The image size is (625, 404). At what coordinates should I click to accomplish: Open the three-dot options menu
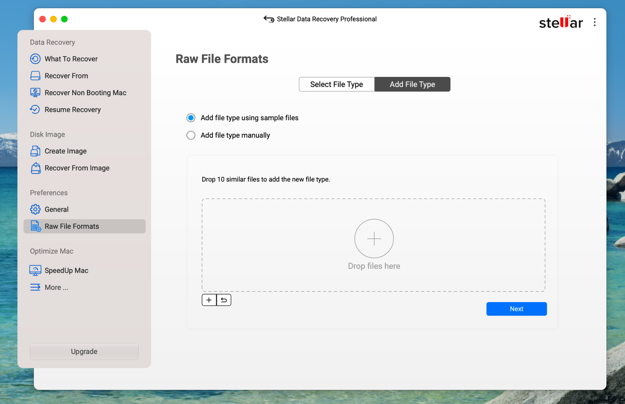pyautogui.click(x=594, y=22)
